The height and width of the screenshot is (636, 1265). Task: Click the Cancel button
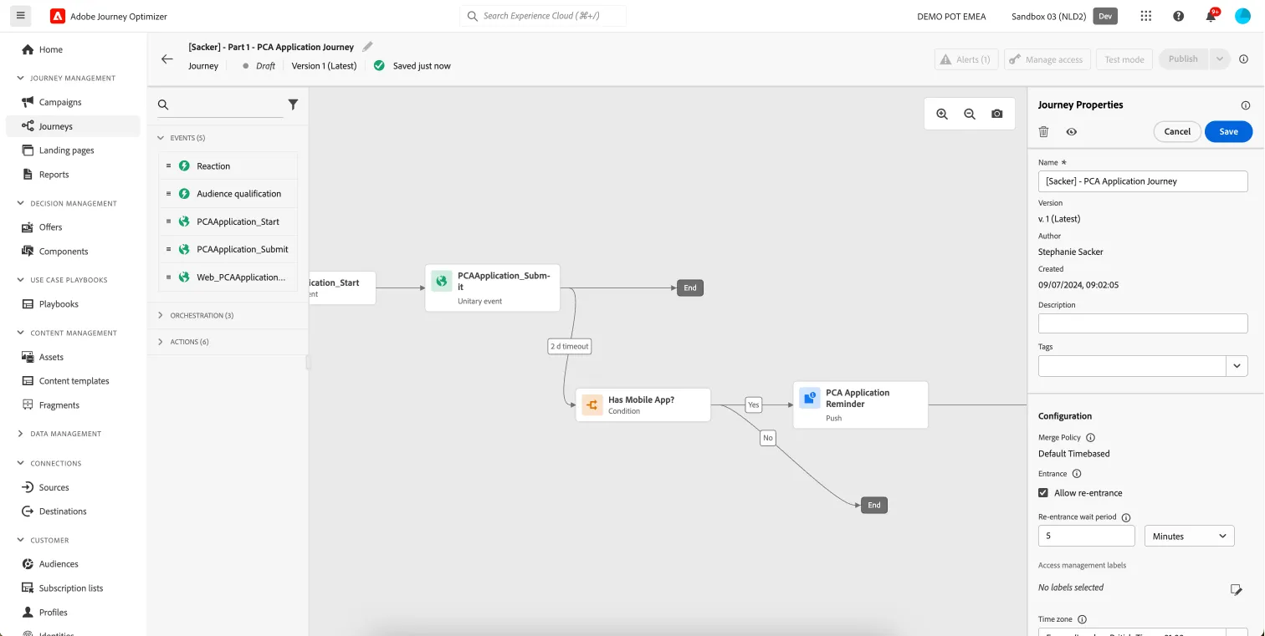1177,131
